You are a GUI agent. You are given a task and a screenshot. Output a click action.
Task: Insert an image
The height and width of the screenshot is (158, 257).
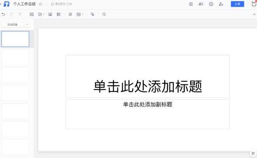click(x=50, y=14)
